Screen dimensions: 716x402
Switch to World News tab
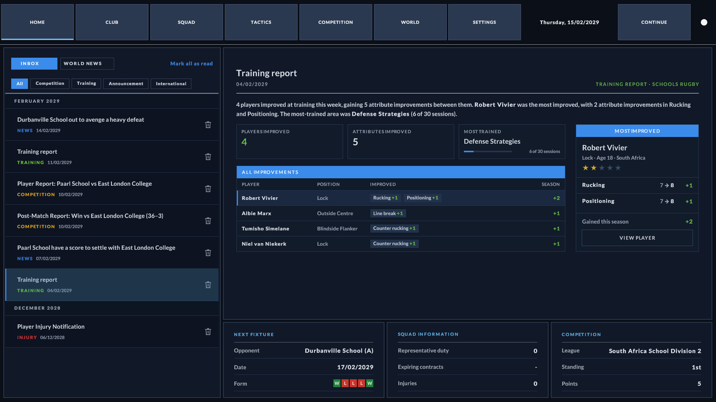pos(87,64)
